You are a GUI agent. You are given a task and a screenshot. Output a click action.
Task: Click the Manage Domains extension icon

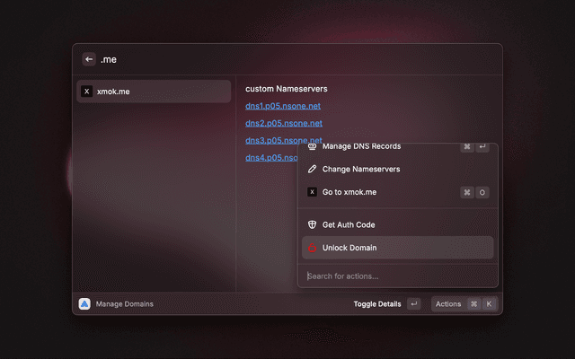tap(84, 304)
